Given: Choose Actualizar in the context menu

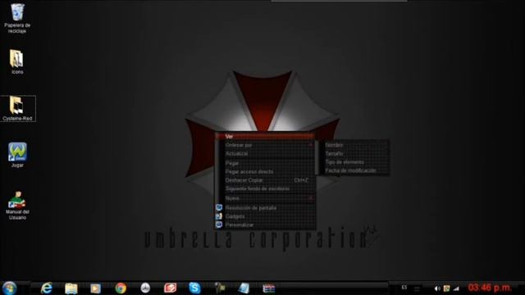Looking at the screenshot, I should [266, 154].
